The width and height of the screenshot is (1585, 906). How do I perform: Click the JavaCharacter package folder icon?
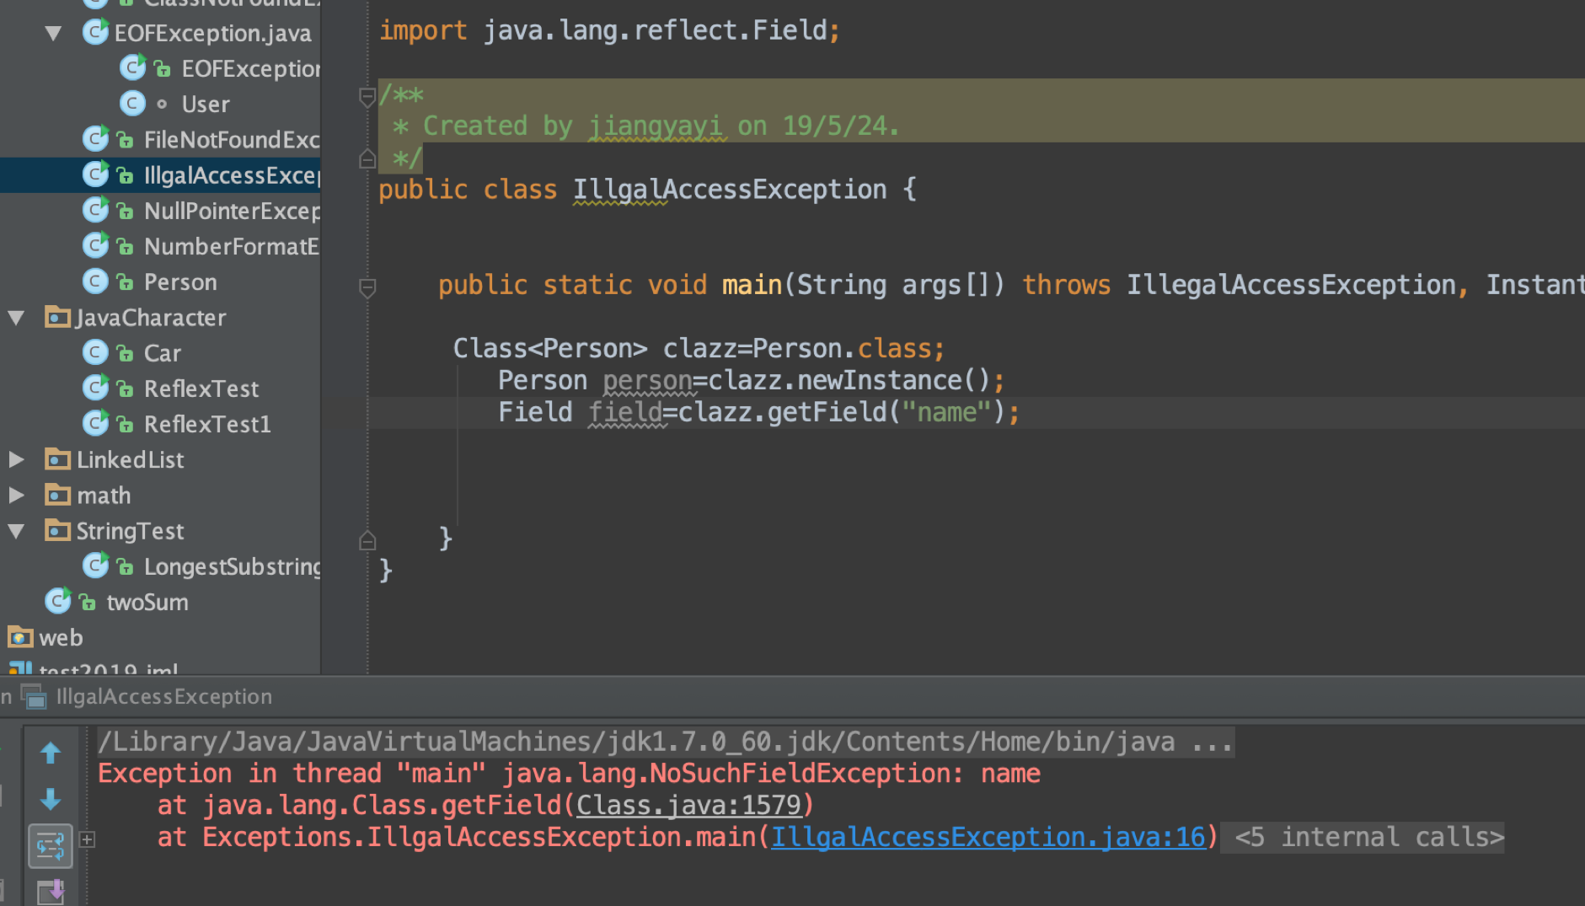[56, 317]
